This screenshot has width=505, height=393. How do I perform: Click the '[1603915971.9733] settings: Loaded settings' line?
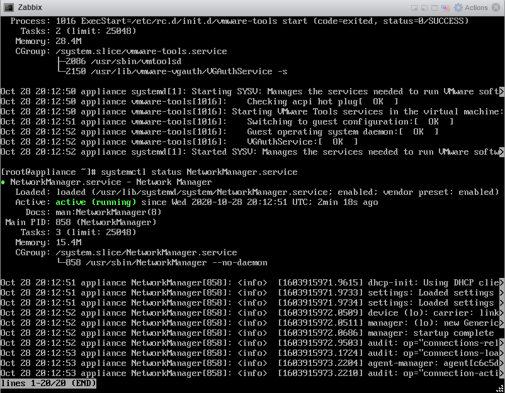click(252, 292)
